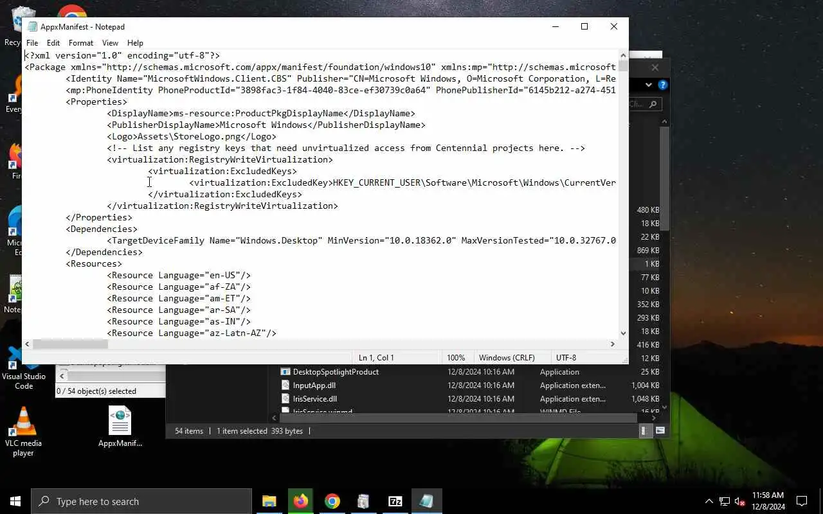Click the StoreLogo.png Logo line

coord(192,136)
